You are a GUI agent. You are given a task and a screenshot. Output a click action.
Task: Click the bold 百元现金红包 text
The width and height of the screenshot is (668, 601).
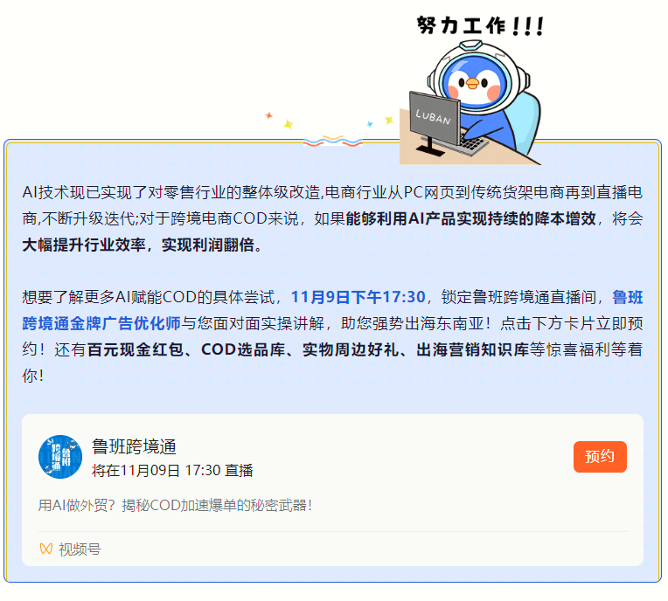[x=135, y=350]
